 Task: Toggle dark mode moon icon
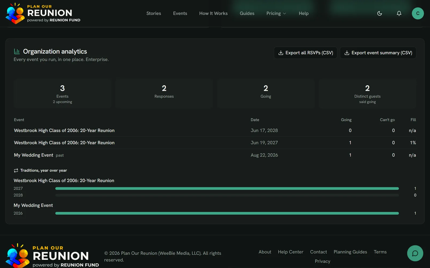[x=379, y=13]
